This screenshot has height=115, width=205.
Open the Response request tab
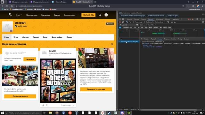(x=167, y=39)
